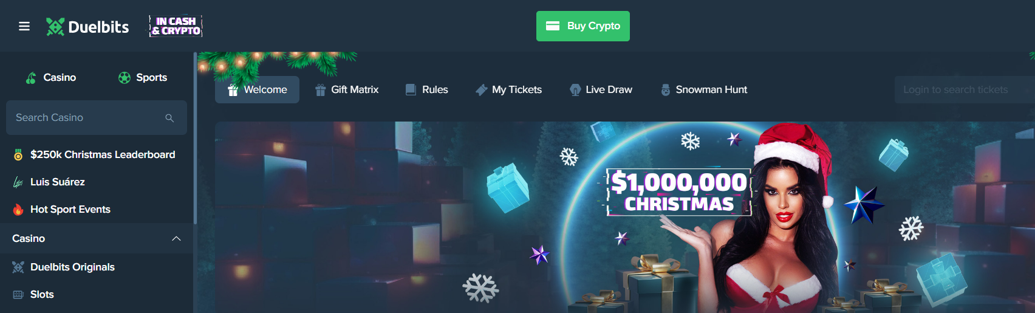Viewport: 1035px width, 313px height.
Task: Click the Buy Crypto button
Action: click(x=583, y=26)
